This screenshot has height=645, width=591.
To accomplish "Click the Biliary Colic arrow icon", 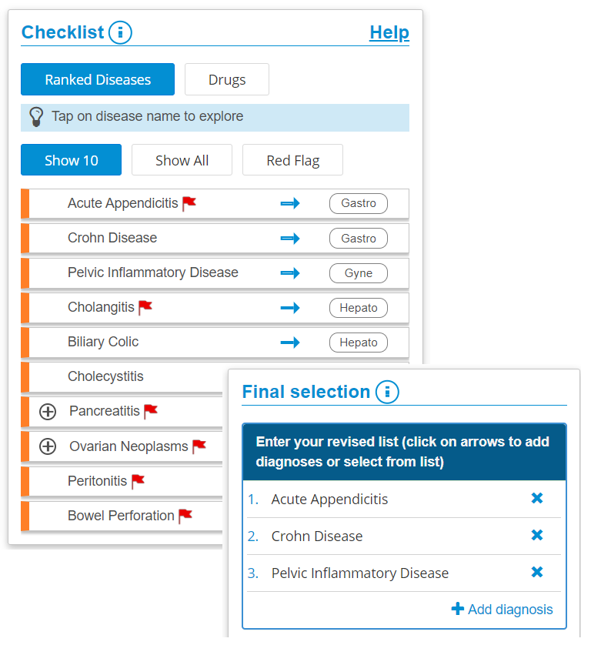I will tap(290, 343).
